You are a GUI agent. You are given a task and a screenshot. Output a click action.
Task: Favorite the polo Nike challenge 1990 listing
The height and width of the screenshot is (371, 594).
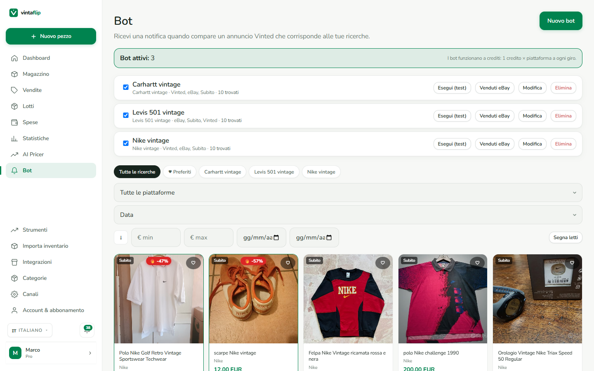(477, 263)
